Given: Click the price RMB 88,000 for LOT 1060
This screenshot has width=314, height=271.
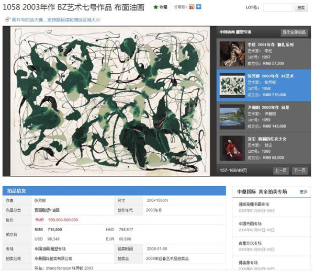Looking at the screenshot, I should (x=273, y=157).
